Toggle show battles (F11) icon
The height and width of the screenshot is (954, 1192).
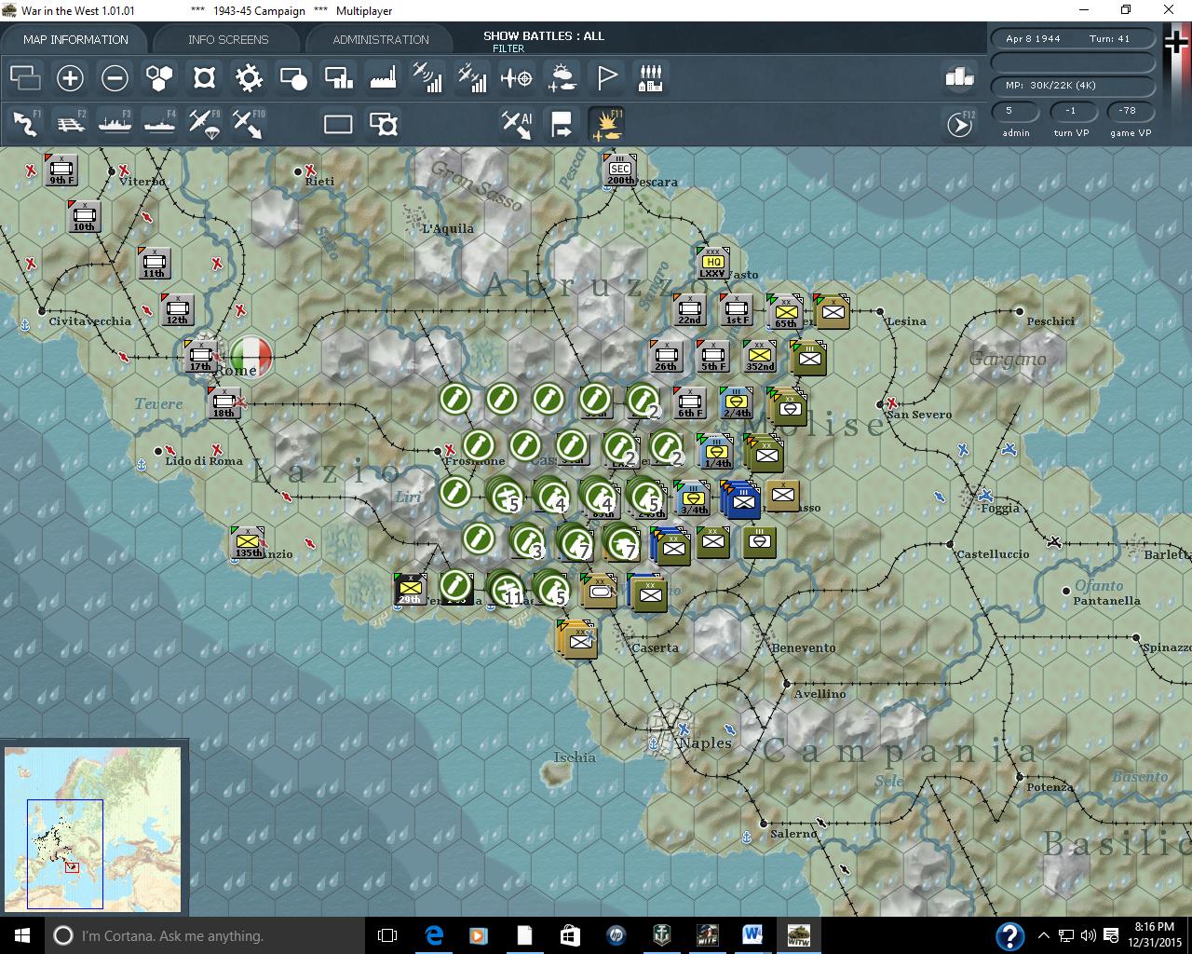[606, 124]
